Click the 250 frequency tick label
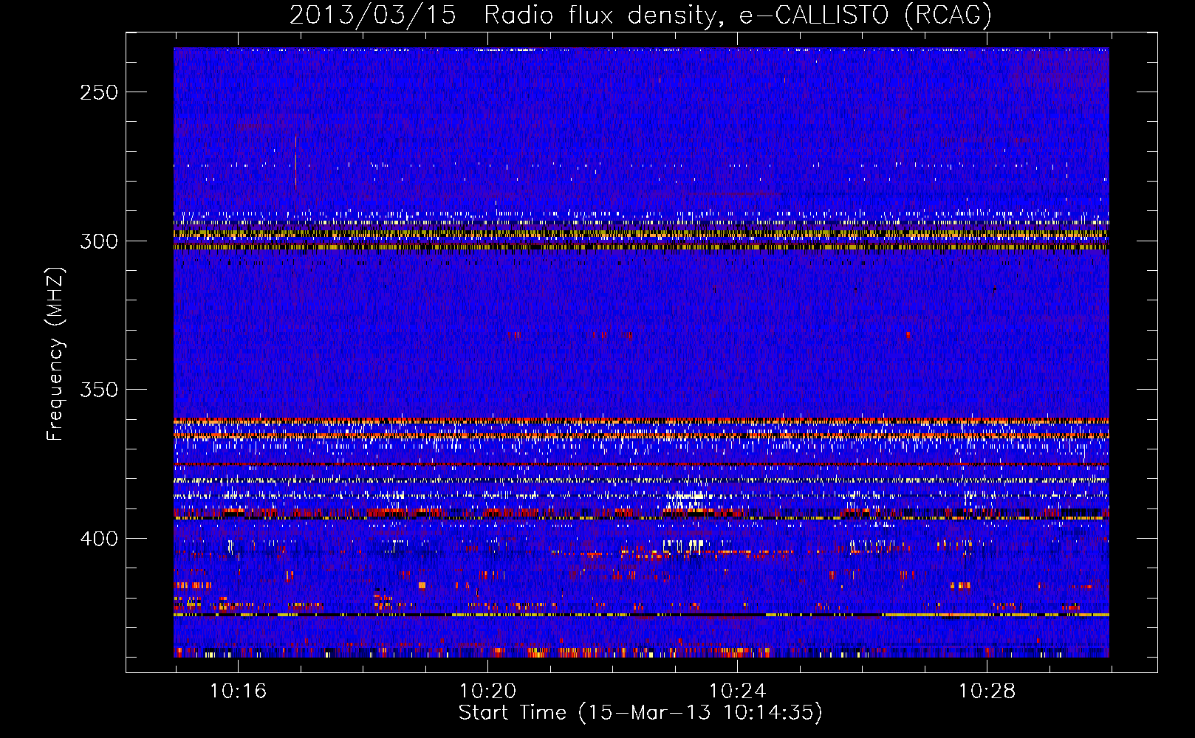Screen dimensions: 1195x738 coord(99,92)
